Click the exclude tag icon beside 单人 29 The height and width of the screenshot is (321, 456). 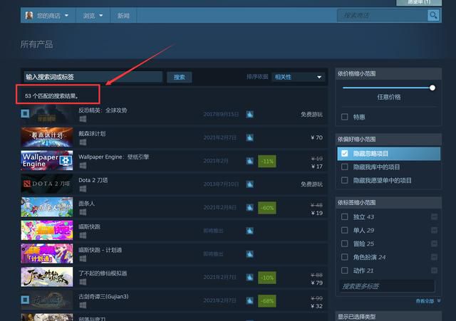click(434, 230)
